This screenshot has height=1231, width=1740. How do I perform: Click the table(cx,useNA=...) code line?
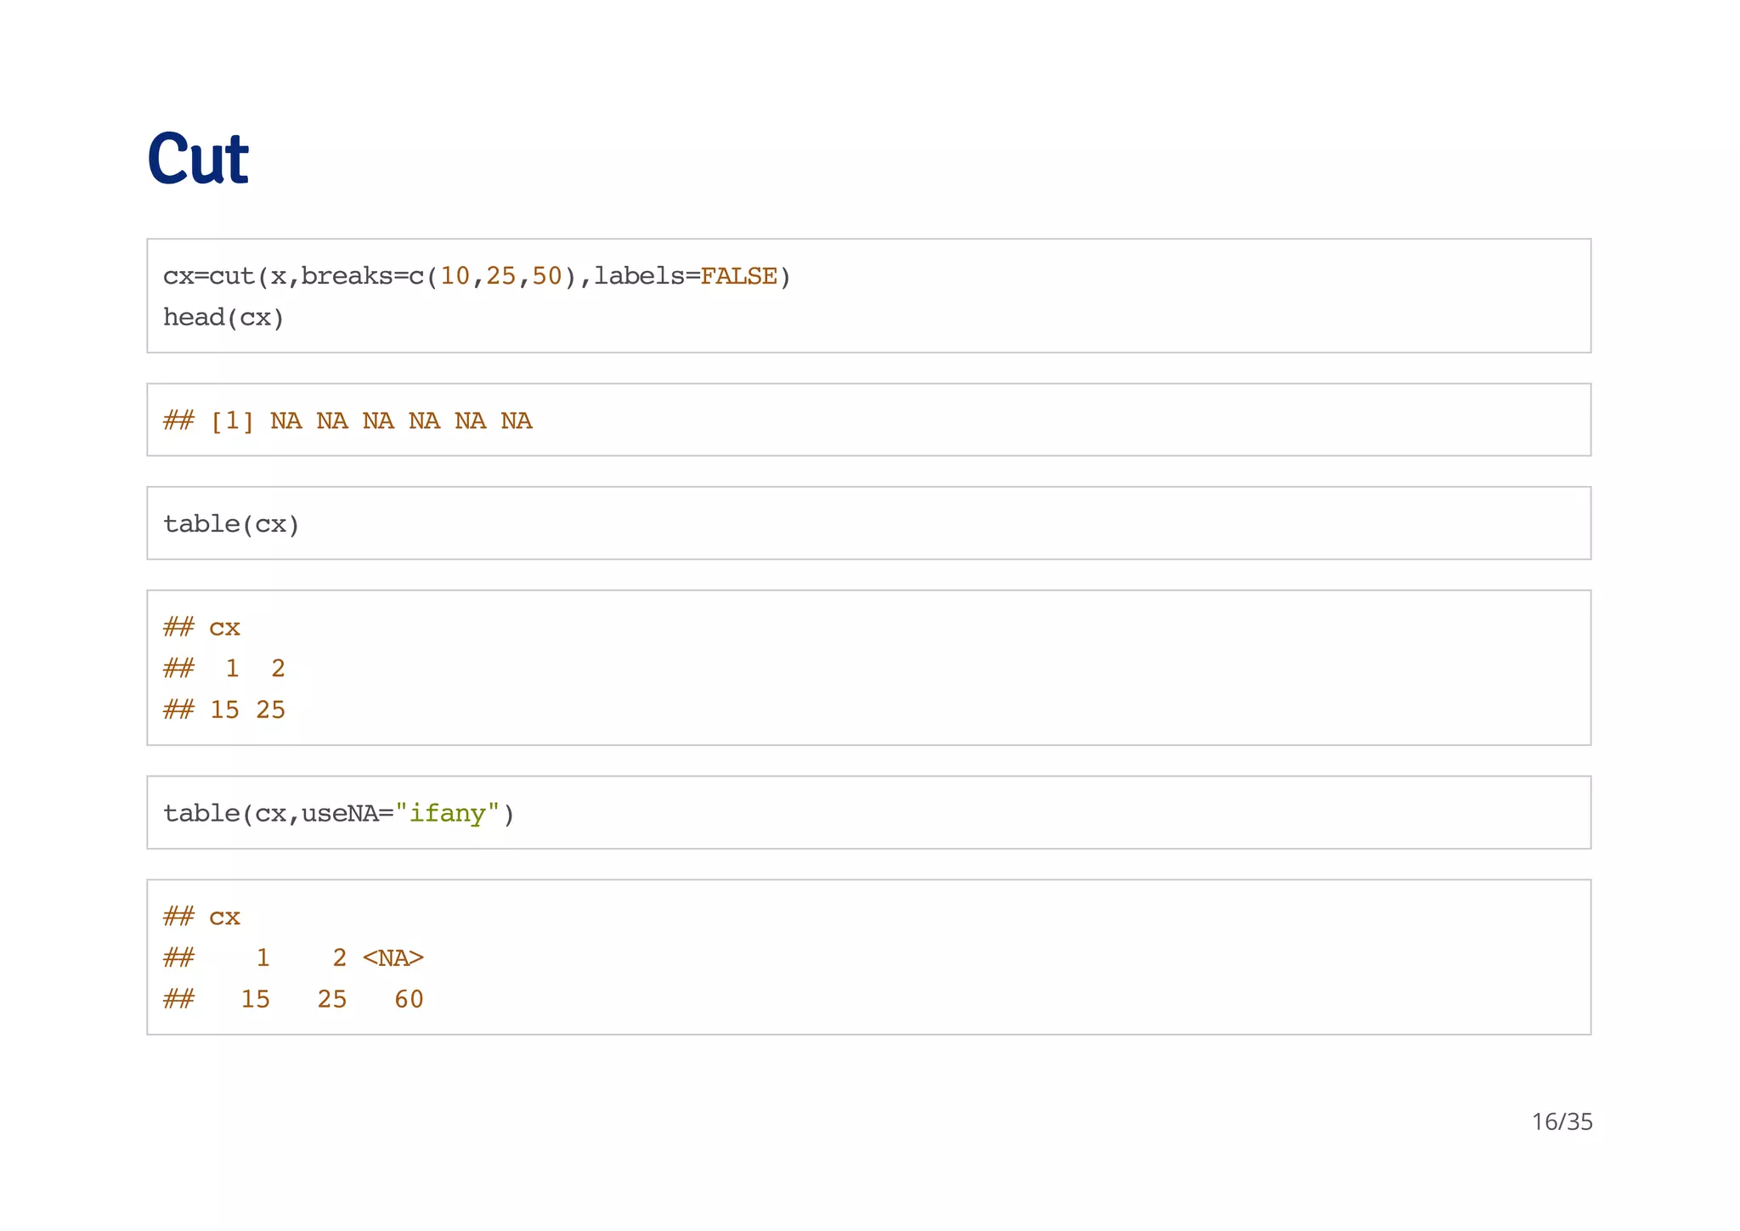pos(338,814)
